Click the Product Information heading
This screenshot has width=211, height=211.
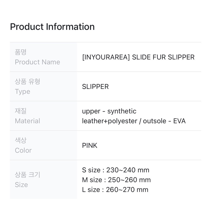click(52, 27)
